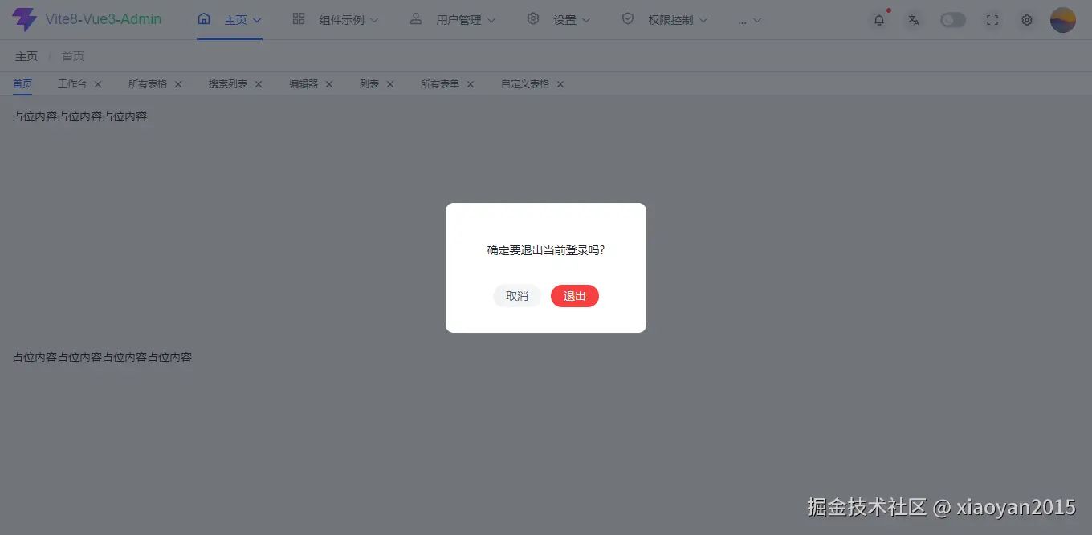Switch to the 列表 tab
This screenshot has width=1092, height=535.
[x=369, y=83]
